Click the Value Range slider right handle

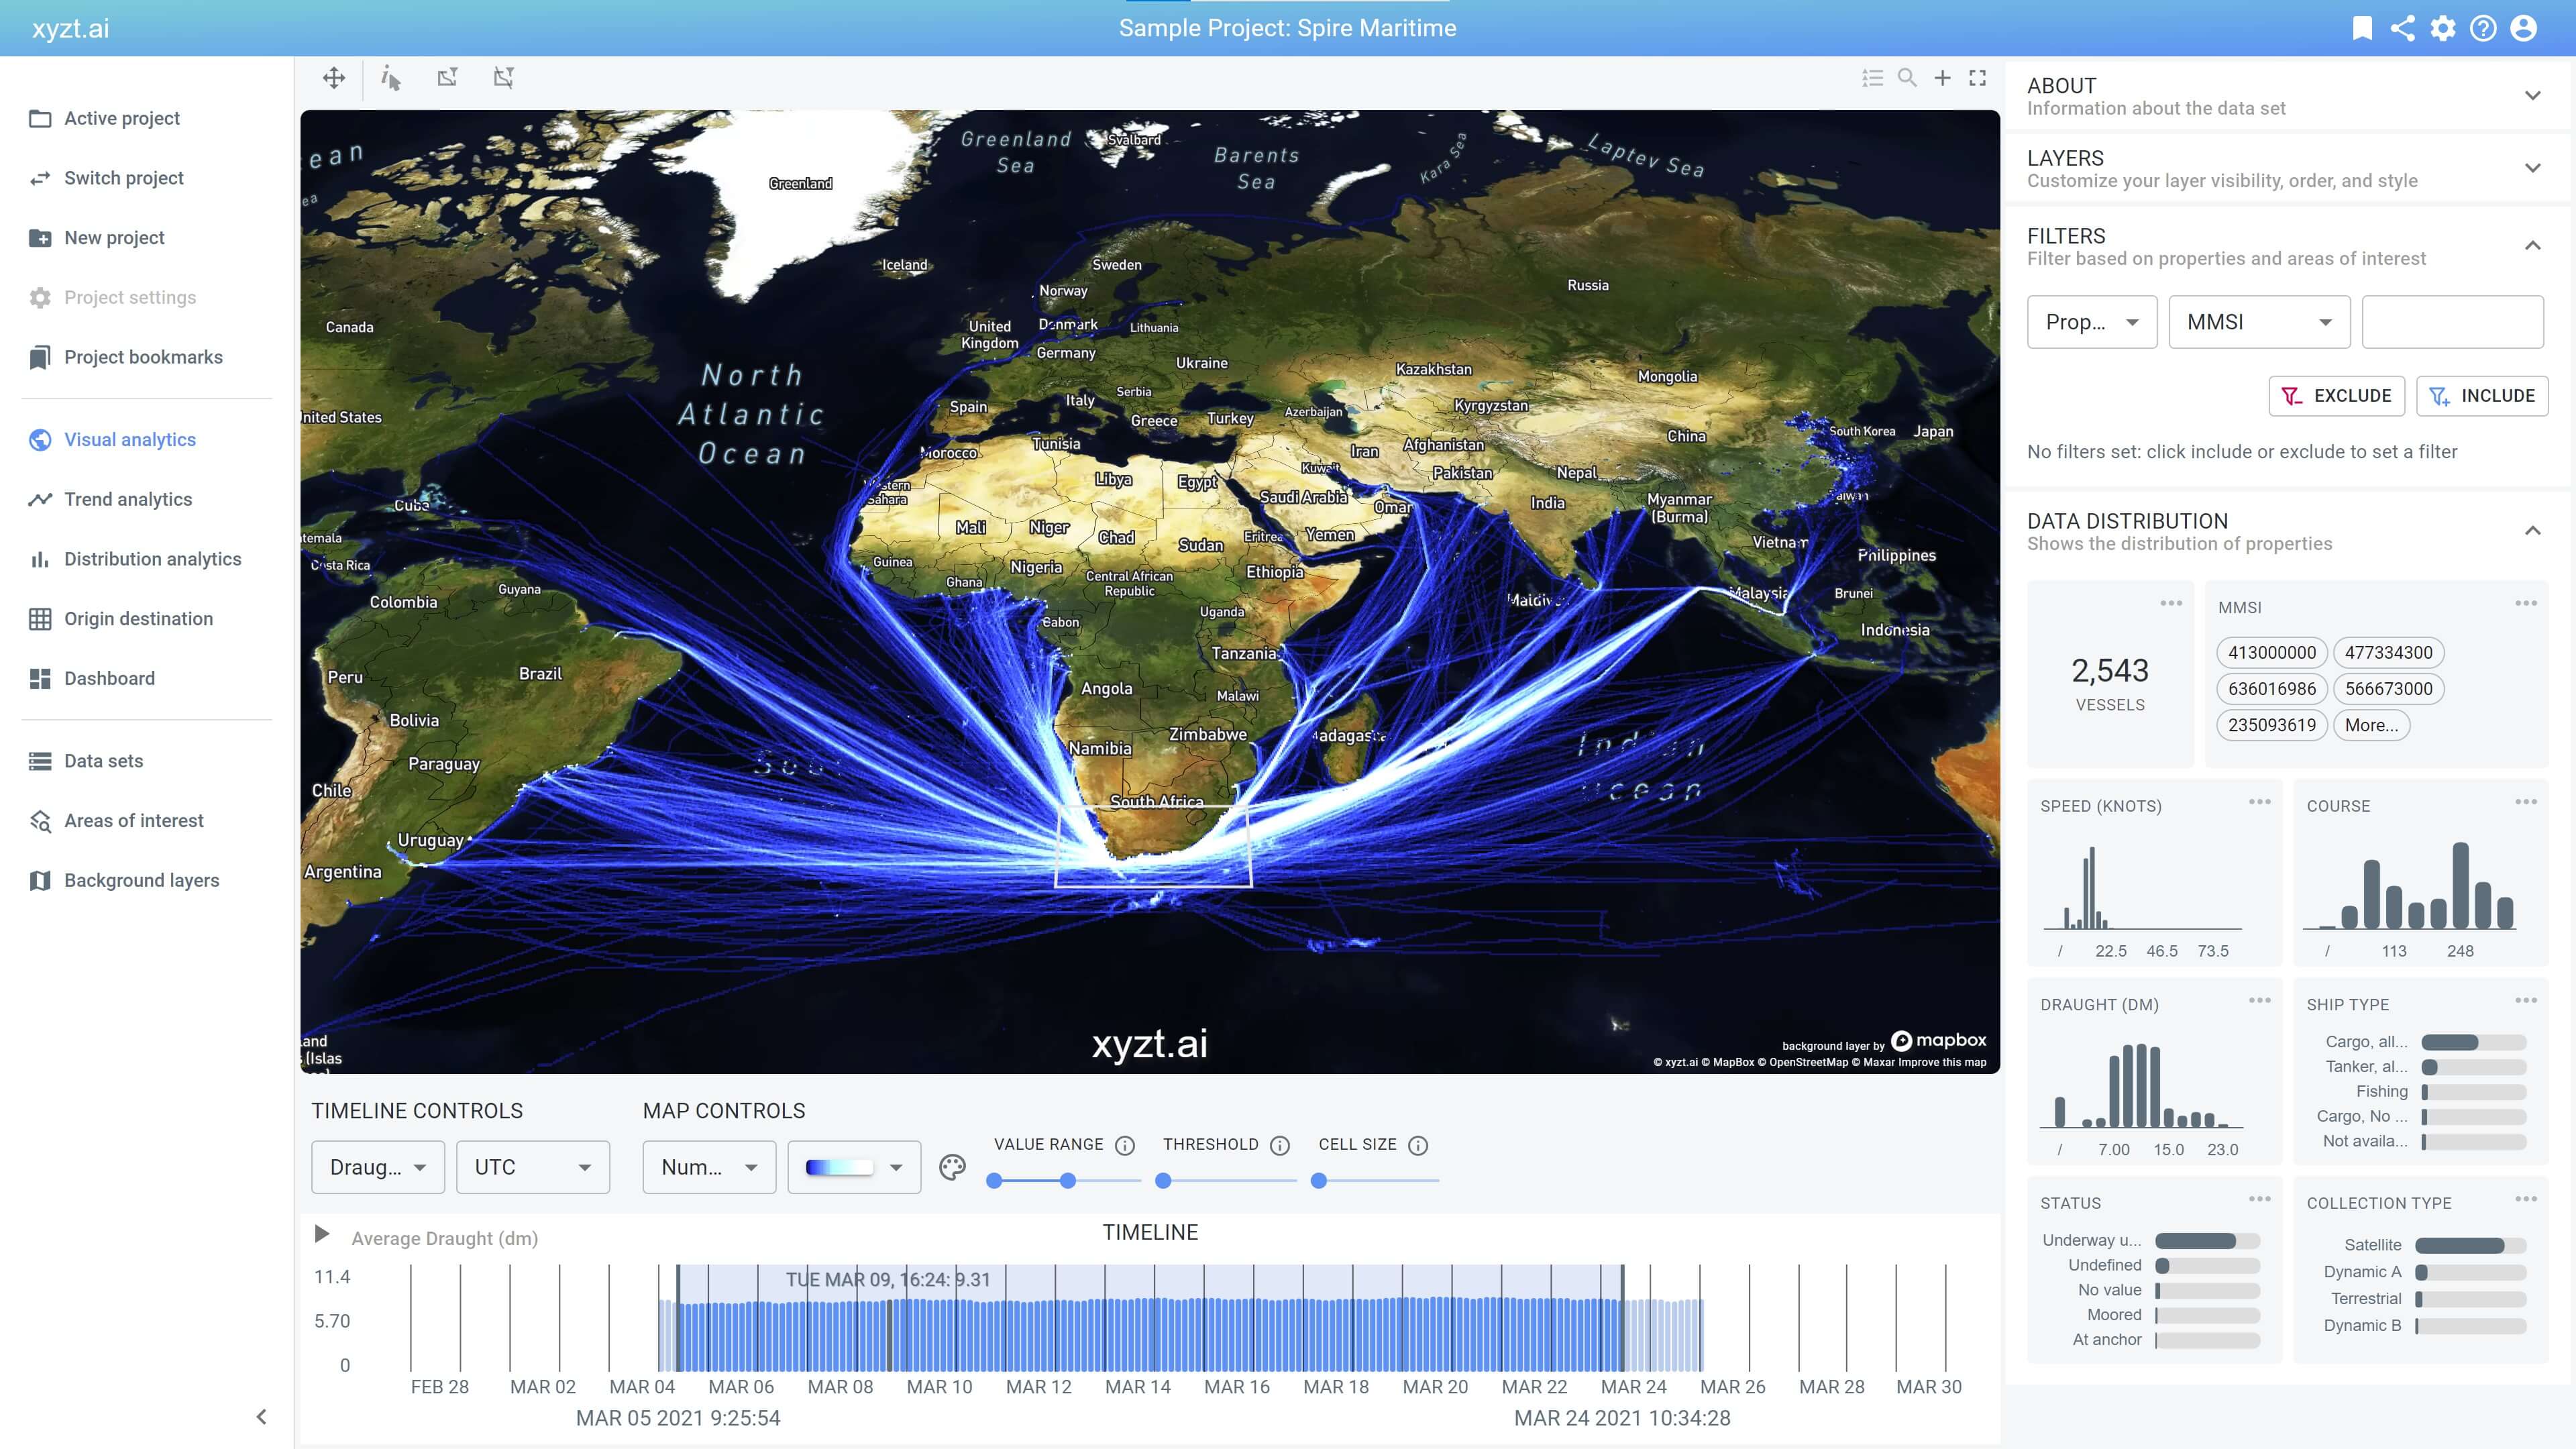[x=1068, y=1181]
